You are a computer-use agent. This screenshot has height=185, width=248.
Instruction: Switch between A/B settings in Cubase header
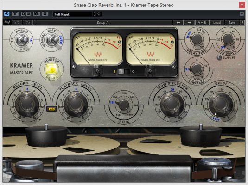pyautogui.click(x=36, y=14)
